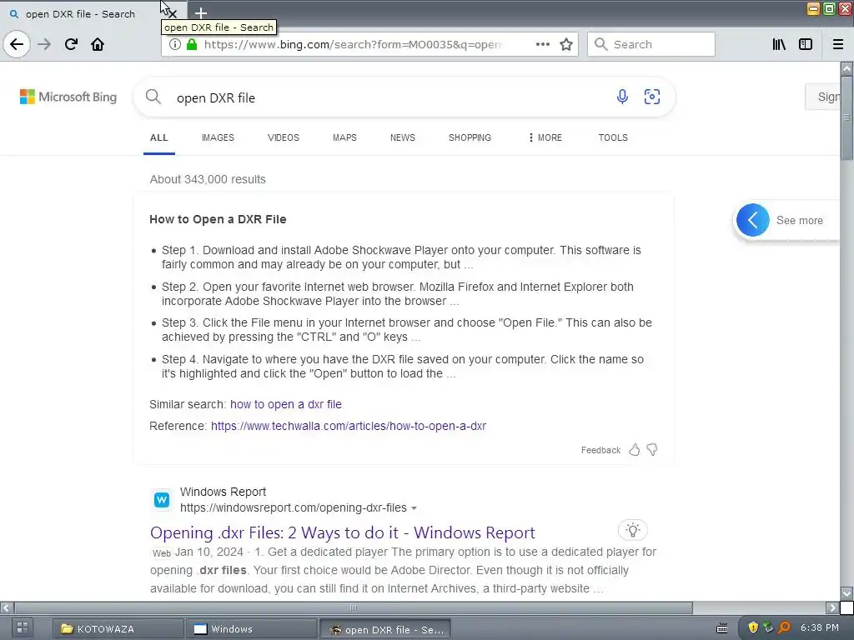Switch to the IMAGES tab
854x640 pixels.
point(218,137)
